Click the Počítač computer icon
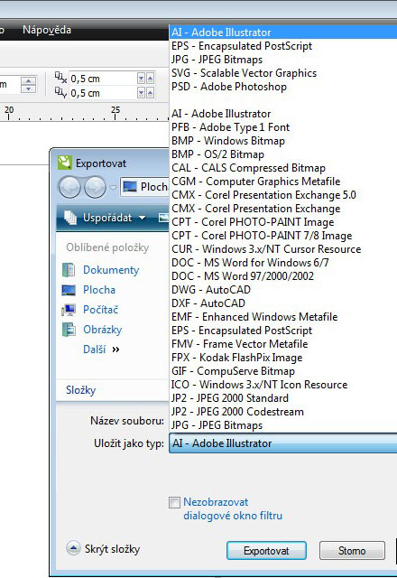397x578 pixels. pos(69,310)
